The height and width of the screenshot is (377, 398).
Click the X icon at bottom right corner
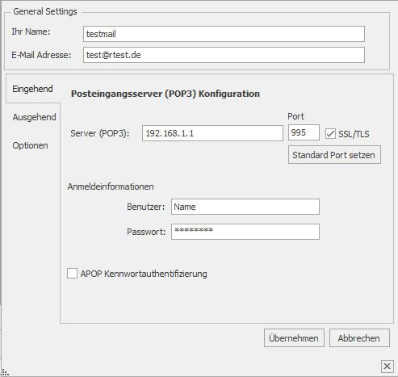387,367
